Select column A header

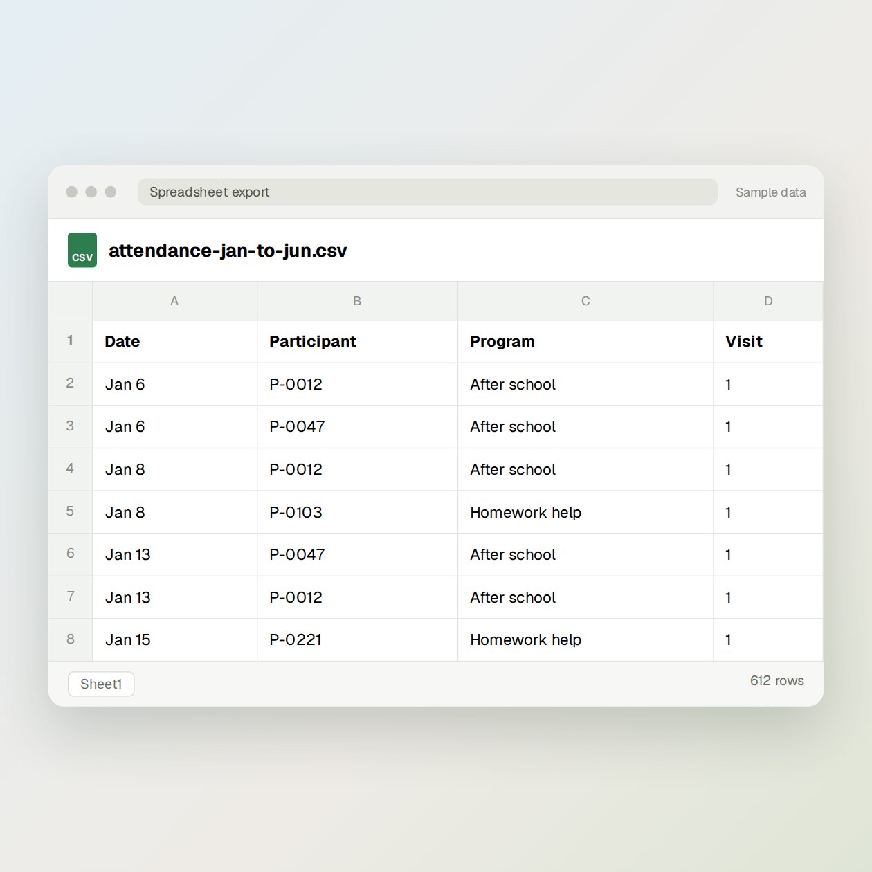click(174, 300)
